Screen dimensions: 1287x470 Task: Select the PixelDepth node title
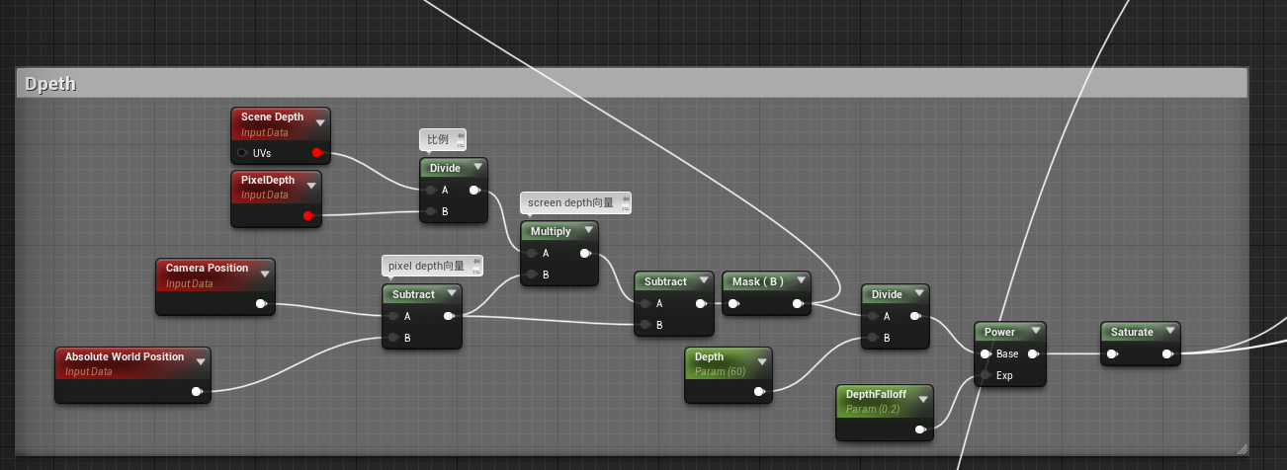268,180
